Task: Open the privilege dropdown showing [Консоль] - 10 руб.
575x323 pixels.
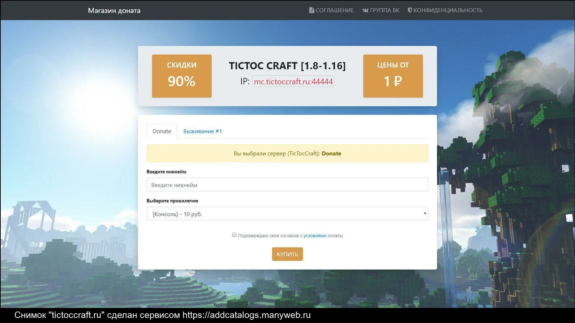Action: 287,214
